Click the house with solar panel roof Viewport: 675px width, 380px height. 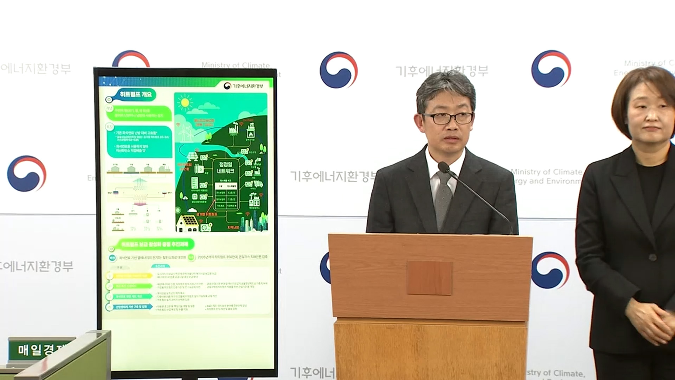pyautogui.click(x=187, y=223)
